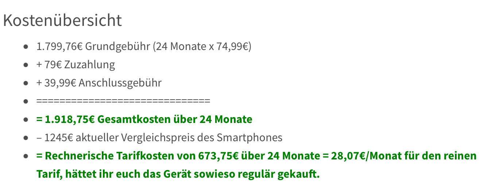The height and width of the screenshot is (189, 491).
Task: Click the Kostenübersicht heading
Action: tap(62, 21)
